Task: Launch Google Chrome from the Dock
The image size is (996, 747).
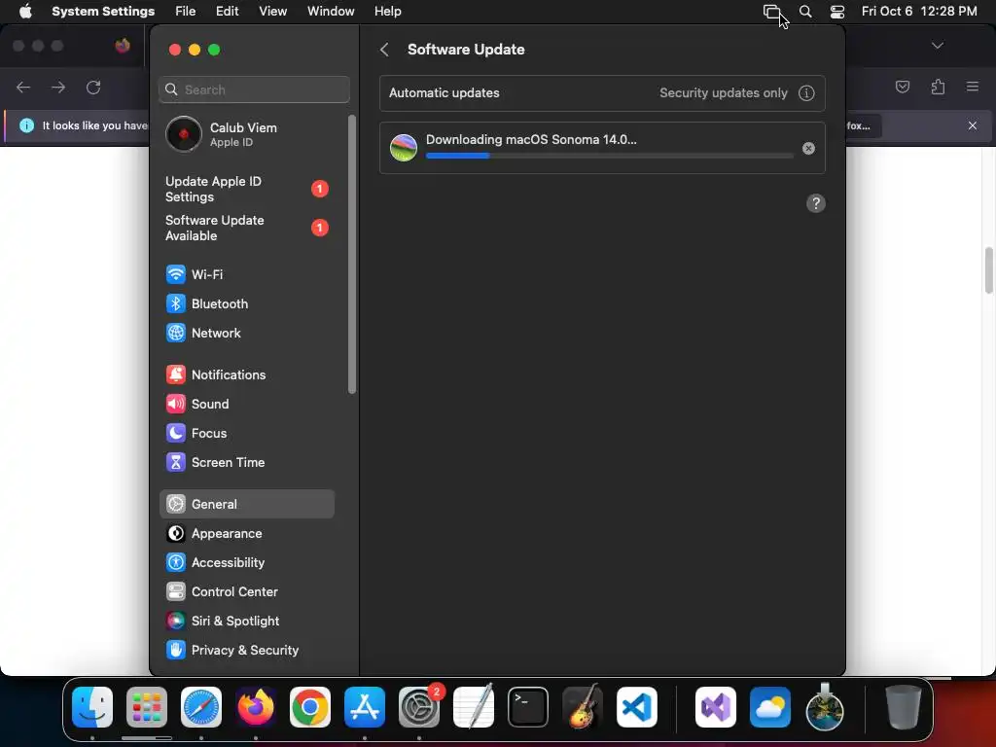Action: click(x=310, y=707)
